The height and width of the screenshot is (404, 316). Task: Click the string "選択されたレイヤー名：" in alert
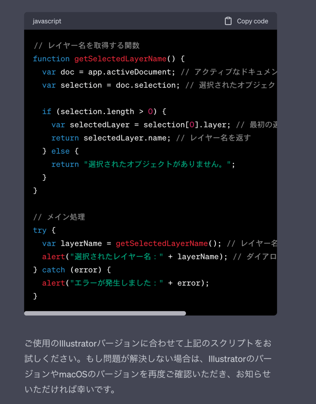click(x=116, y=257)
